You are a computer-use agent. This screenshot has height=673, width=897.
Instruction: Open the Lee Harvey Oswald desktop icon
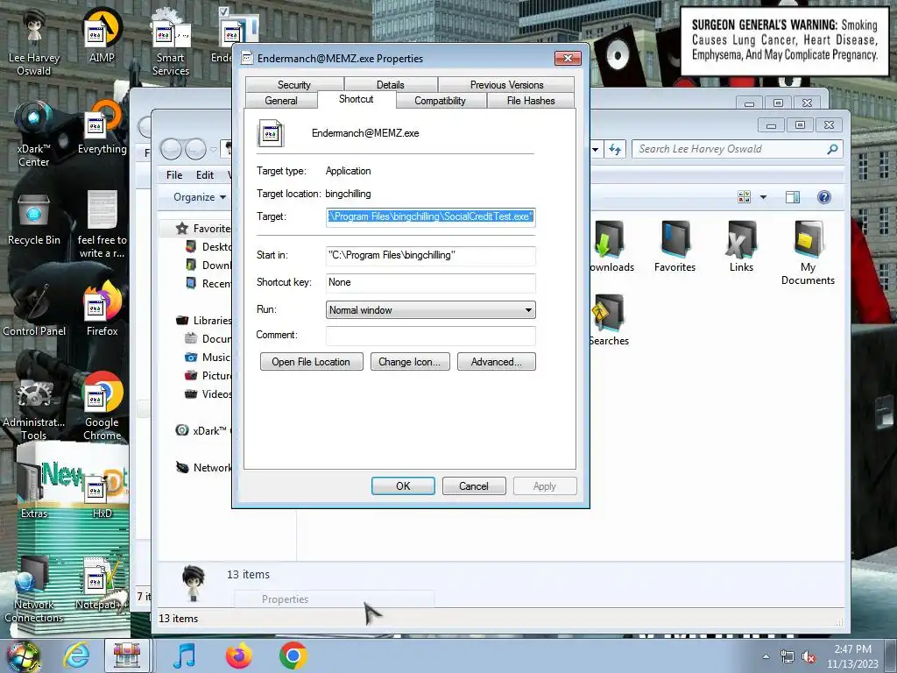pos(34,43)
